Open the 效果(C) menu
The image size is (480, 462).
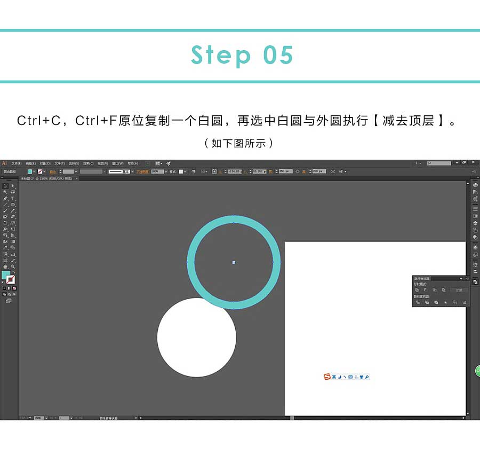pos(88,163)
